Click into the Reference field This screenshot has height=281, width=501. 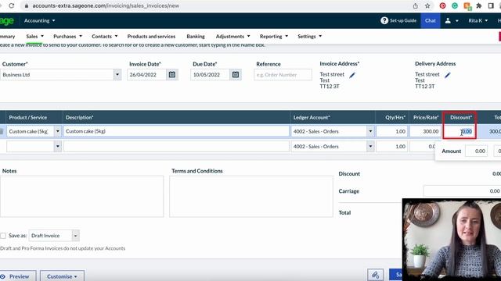[283, 75]
